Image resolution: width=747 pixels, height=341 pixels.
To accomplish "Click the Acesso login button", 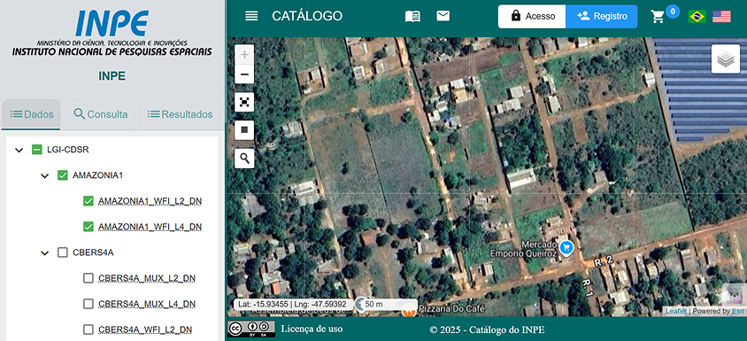I will (532, 16).
